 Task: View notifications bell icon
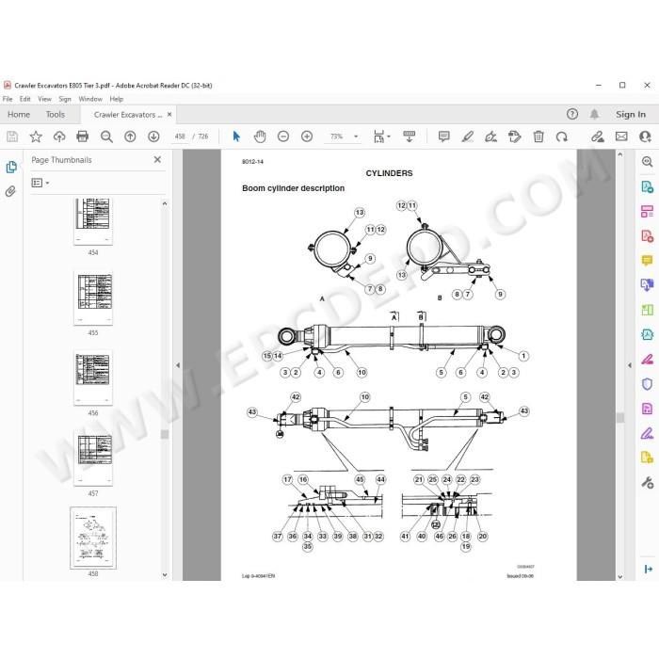(594, 114)
